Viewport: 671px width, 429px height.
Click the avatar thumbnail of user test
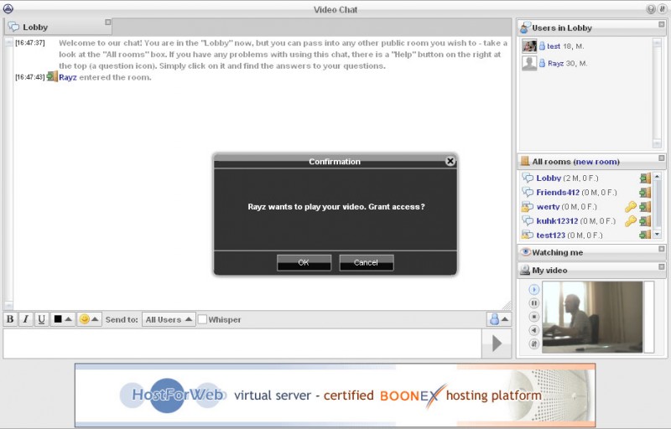coord(529,46)
